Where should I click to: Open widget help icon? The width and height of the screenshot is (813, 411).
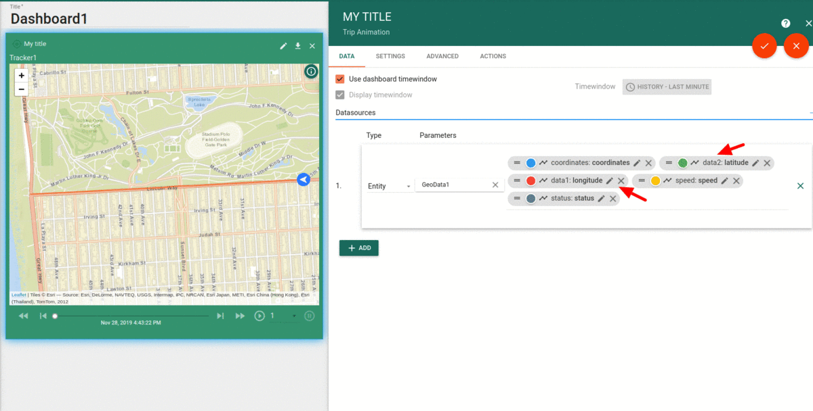pos(785,23)
